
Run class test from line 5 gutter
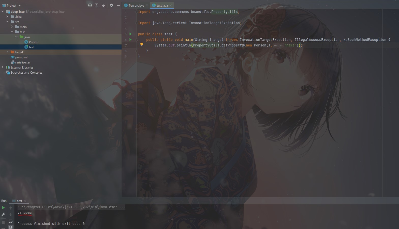pyautogui.click(x=130, y=34)
